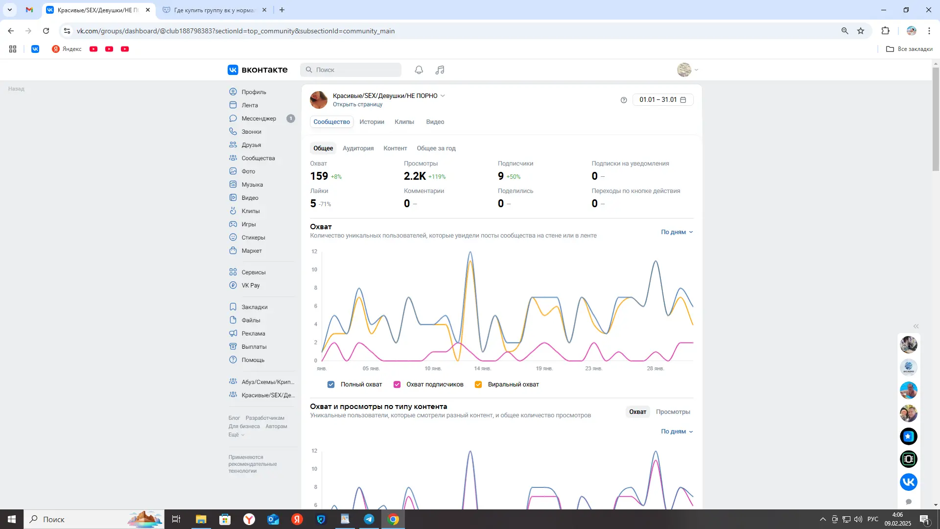Expand the Ещё footer menu

[236, 435]
